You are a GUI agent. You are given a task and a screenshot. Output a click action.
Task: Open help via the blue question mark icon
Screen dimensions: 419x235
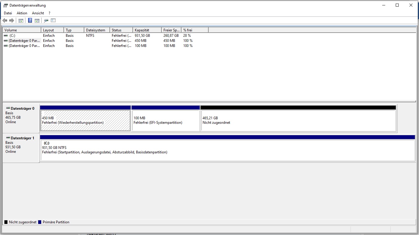(x=30, y=21)
